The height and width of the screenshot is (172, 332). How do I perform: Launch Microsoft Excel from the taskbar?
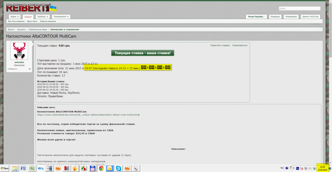pos(32,168)
